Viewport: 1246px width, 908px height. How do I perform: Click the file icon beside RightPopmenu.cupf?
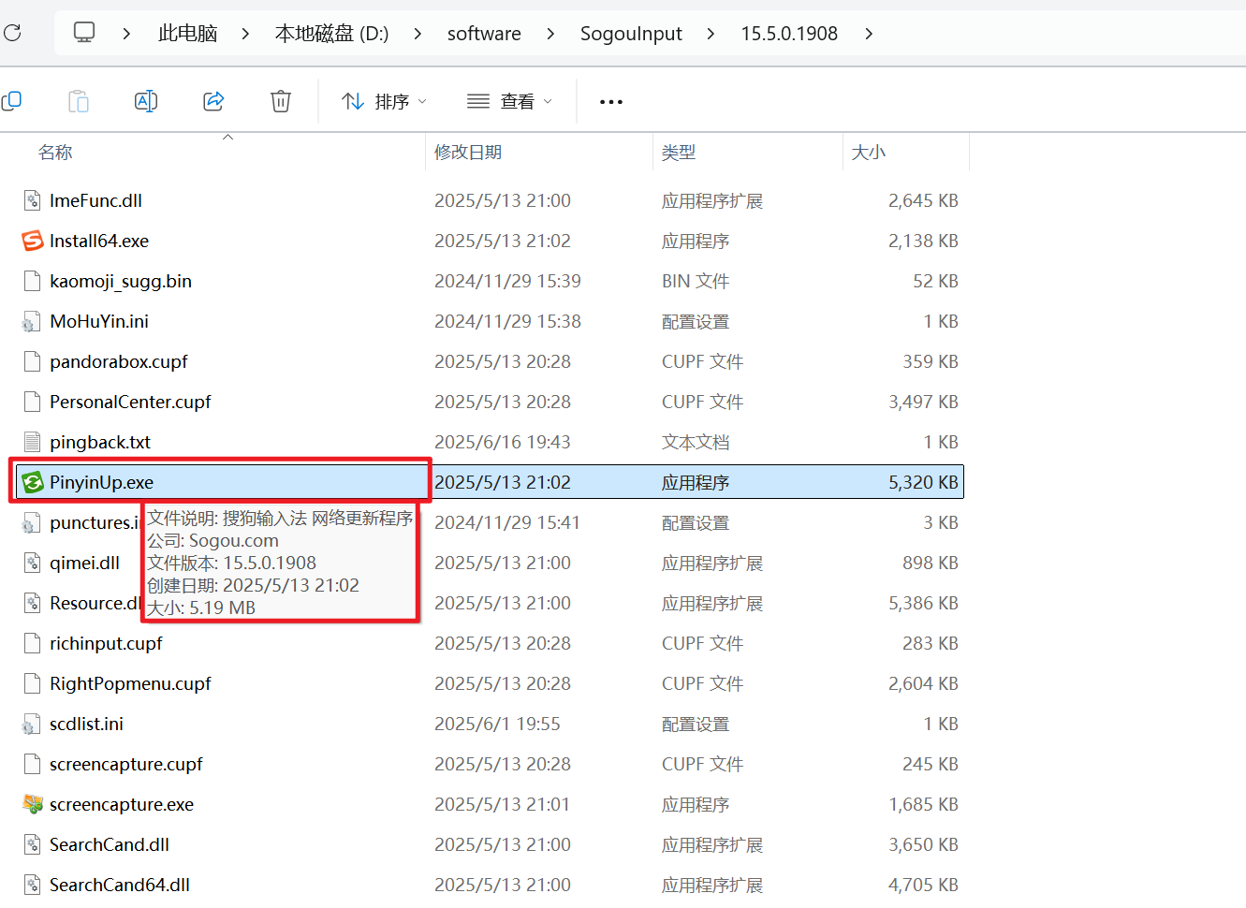coord(33,683)
